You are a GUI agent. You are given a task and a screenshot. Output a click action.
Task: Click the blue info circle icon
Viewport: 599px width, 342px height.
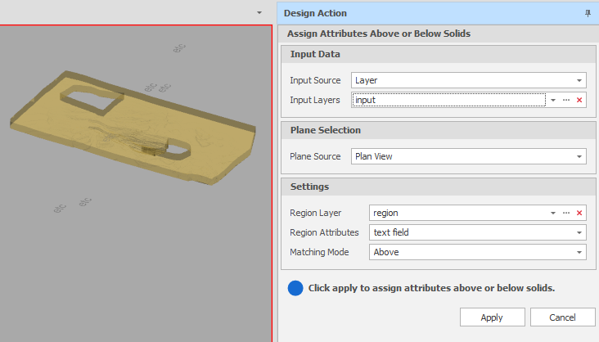point(295,288)
